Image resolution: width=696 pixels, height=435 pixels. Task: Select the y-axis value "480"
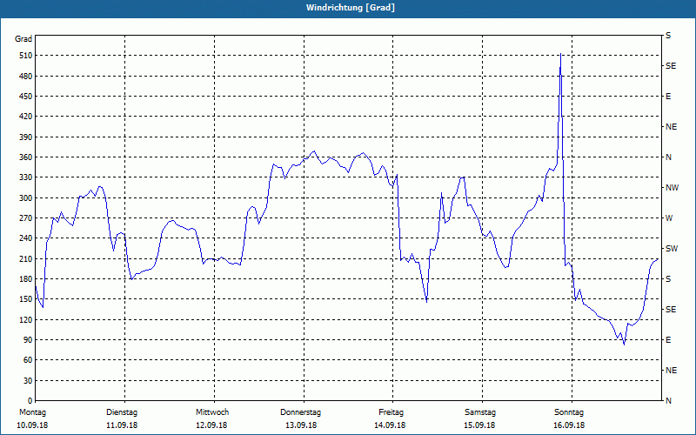(x=26, y=77)
